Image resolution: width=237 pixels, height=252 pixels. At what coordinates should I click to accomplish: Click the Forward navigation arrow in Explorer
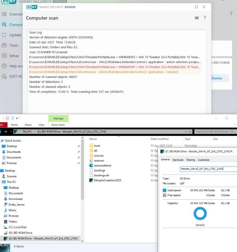6,132
